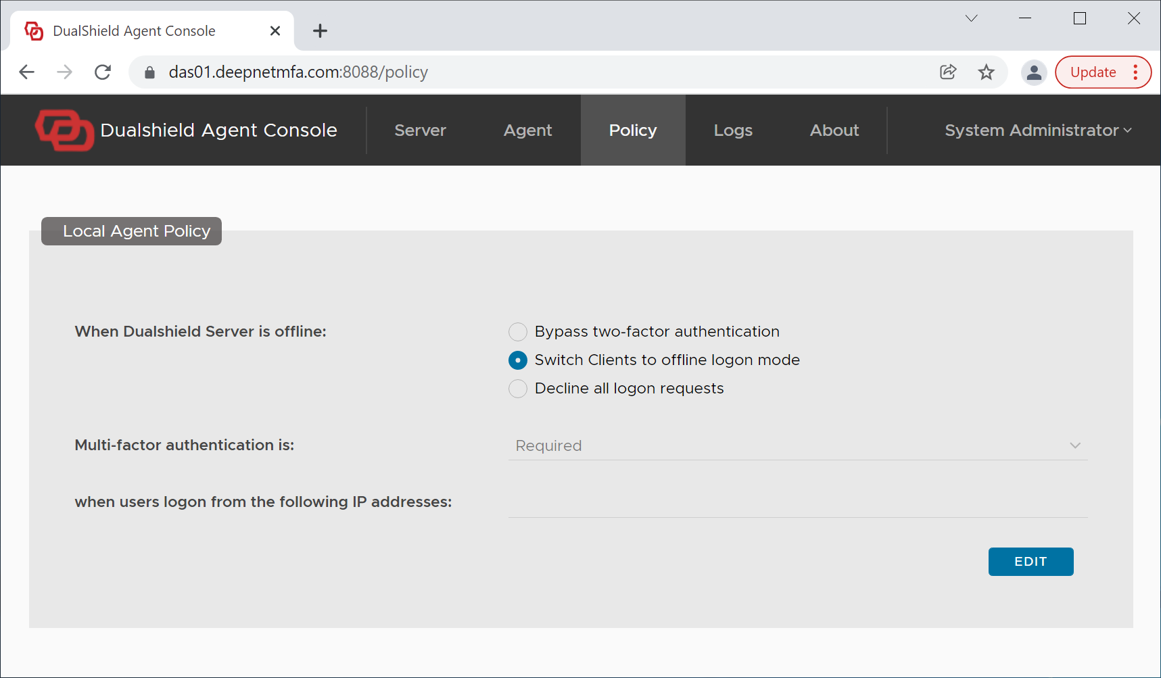The width and height of the screenshot is (1161, 678).
Task: Reload the page with refresh icon
Action: pos(103,72)
